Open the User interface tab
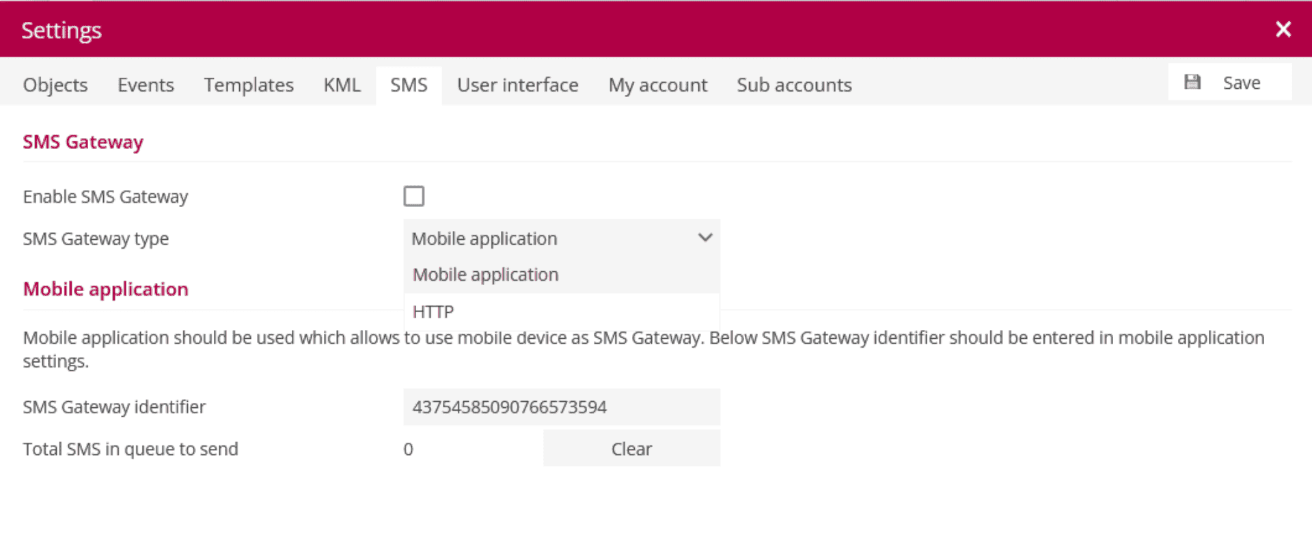This screenshot has height=550, width=1312. point(517,85)
